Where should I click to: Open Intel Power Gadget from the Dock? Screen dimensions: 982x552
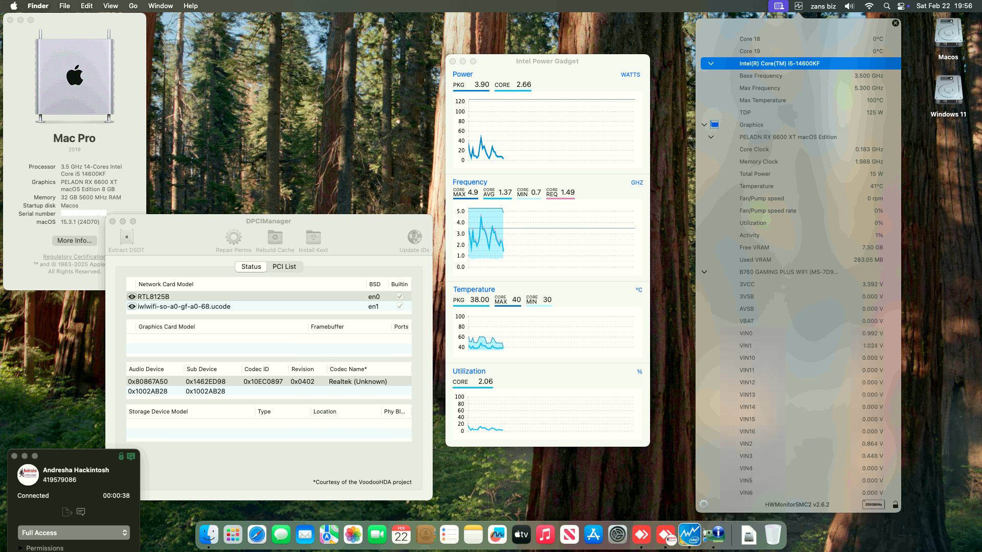tap(689, 535)
